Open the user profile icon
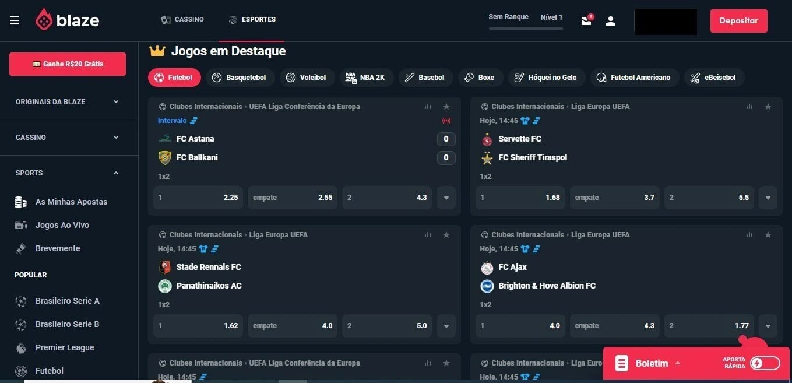The height and width of the screenshot is (383, 792). tap(610, 21)
